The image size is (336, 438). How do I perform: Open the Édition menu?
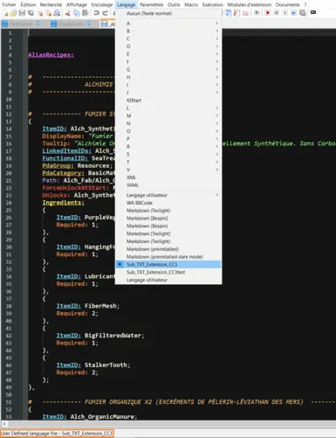pyautogui.click(x=28, y=4)
